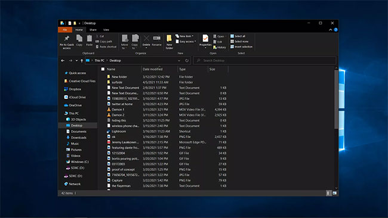388x218 pixels.
Task: Switch to Details view in status bar
Action: coord(328,193)
